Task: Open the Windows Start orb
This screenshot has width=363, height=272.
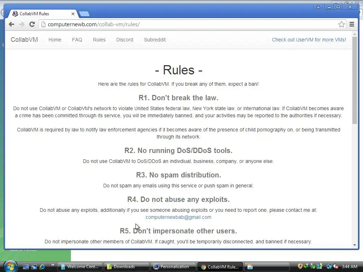Action: [10, 266]
